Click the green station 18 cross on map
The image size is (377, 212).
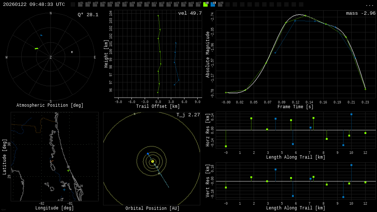click(68, 170)
